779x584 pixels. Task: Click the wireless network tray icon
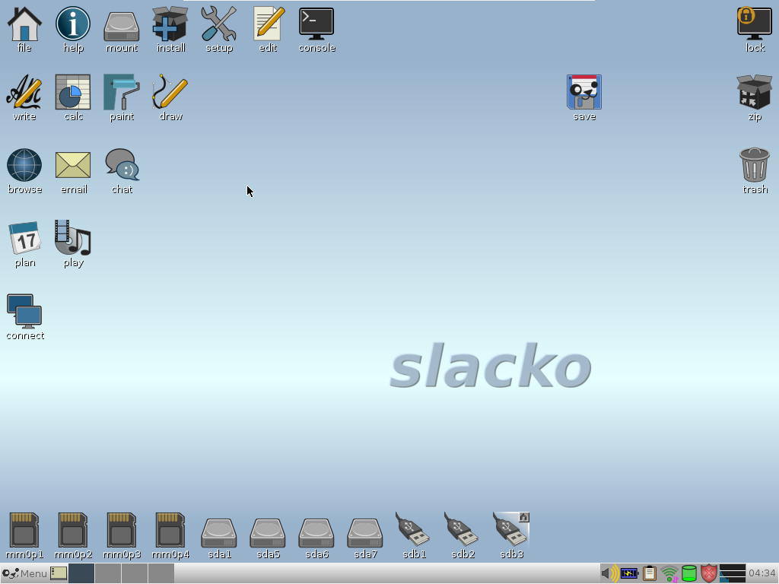click(x=669, y=573)
